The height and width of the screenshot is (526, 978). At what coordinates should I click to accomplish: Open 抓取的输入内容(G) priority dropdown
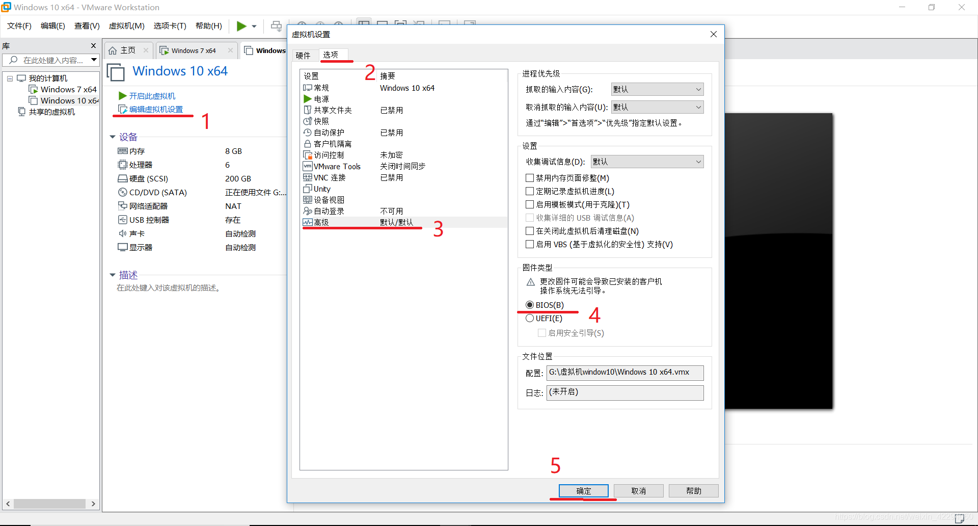click(x=657, y=89)
